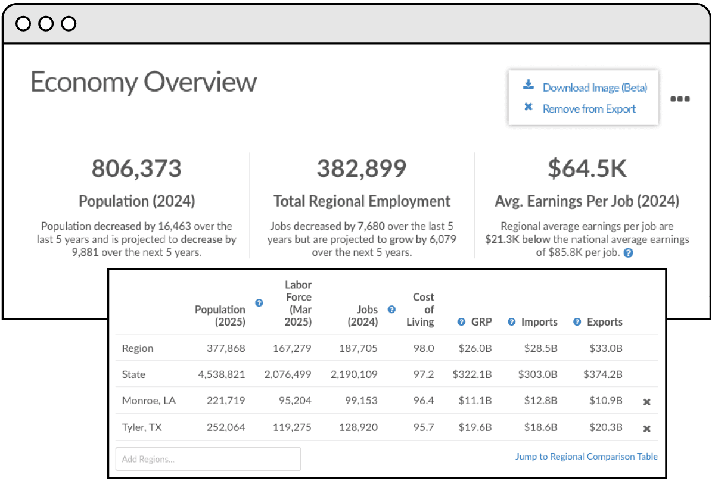
Task: Remove Tyler, TX from the comparison table
Action: 646,429
